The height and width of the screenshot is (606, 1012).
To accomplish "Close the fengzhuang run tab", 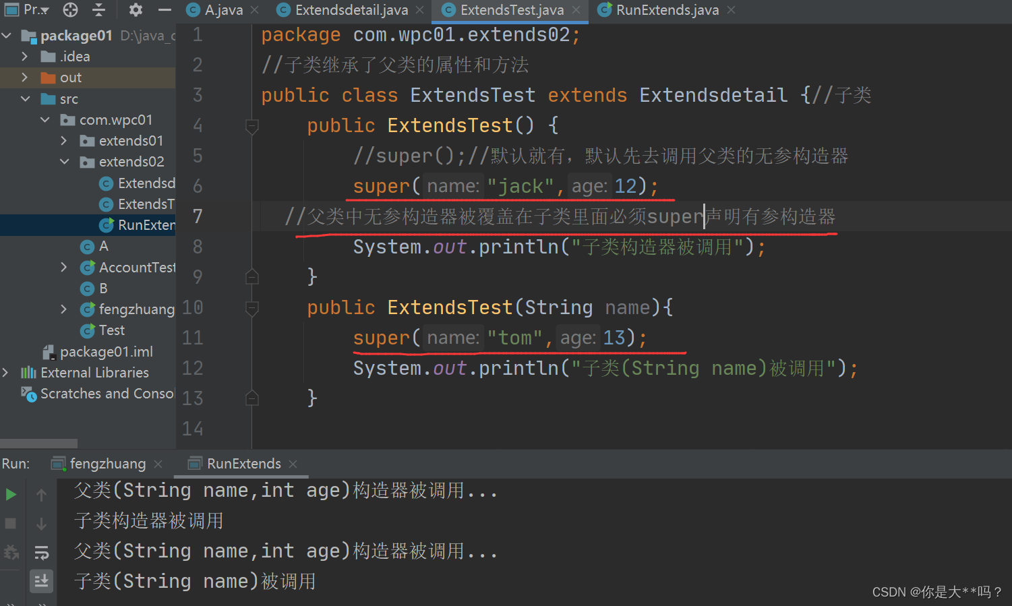I will point(158,464).
